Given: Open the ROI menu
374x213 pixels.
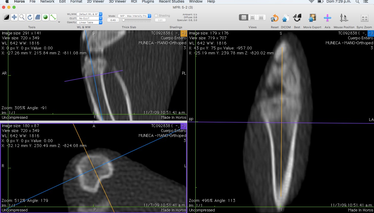Looking at the screenshot, I should click(x=134, y=2).
